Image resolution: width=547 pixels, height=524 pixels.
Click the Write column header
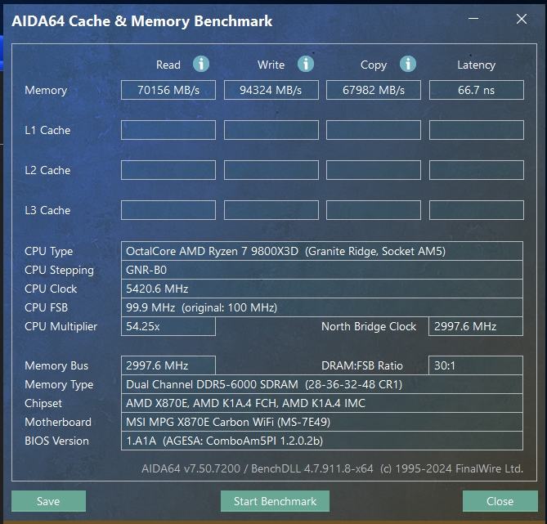coord(271,65)
